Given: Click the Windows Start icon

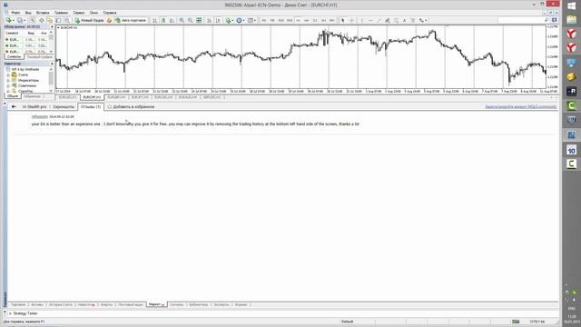Looking at the screenshot, I should (x=571, y=6).
